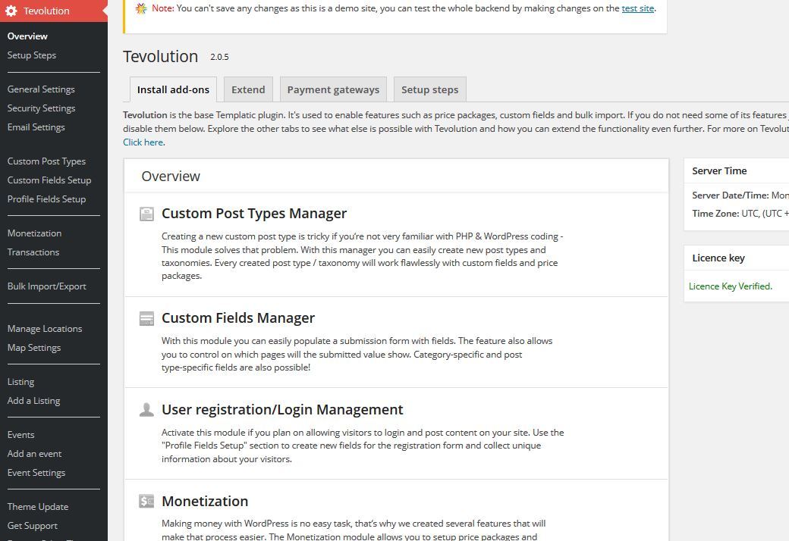This screenshot has height=541, width=789.
Task: Open Map Settings
Action: point(33,348)
